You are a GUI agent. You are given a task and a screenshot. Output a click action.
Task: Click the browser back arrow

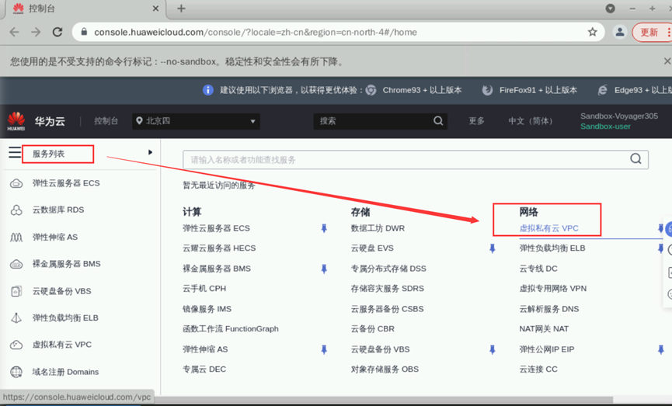(x=15, y=32)
